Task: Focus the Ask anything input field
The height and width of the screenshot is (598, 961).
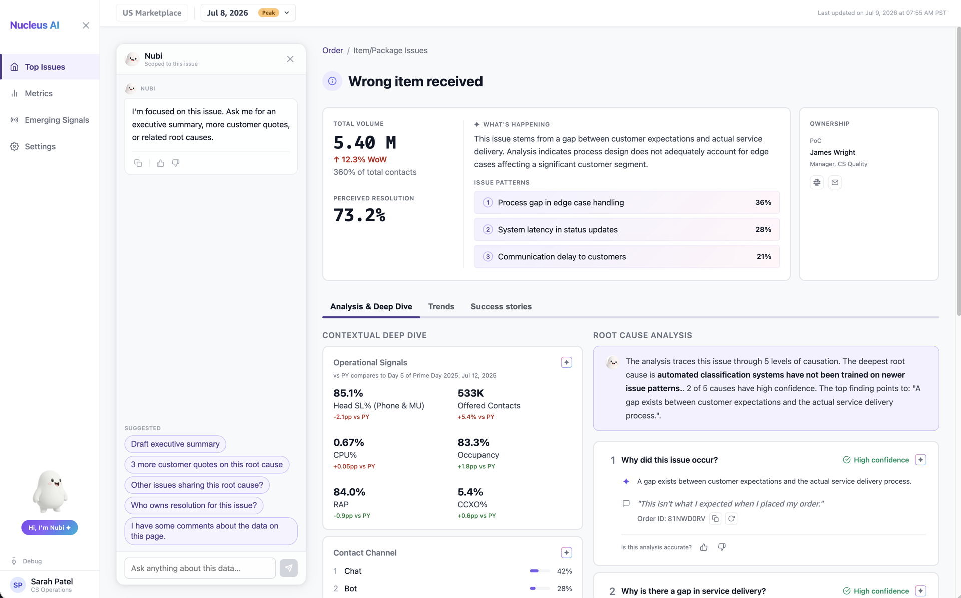Action: coord(200,568)
